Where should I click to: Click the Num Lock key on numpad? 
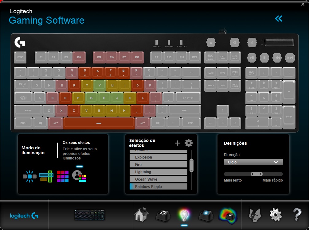click(x=252, y=73)
